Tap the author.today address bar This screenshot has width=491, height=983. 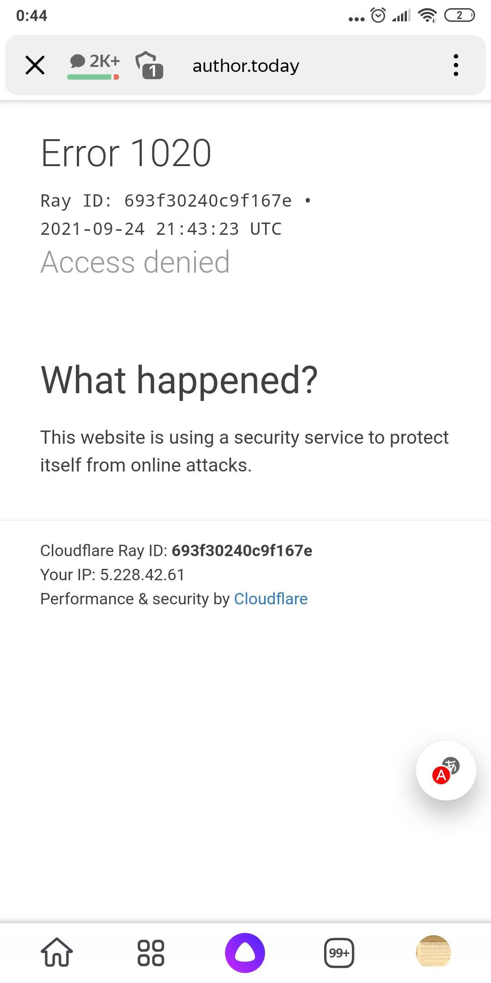246,66
